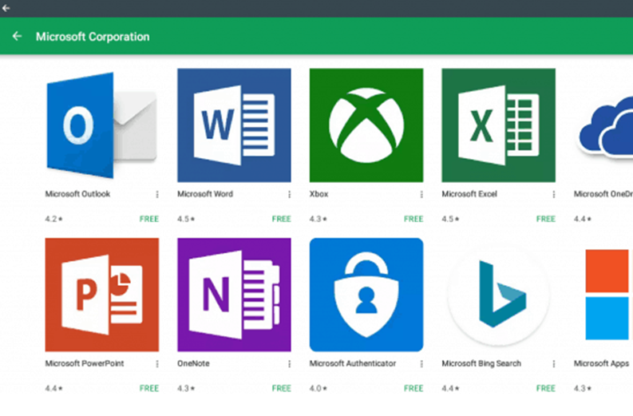
Task: Click the 4.2 rating under Outlook
Action: tap(53, 219)
